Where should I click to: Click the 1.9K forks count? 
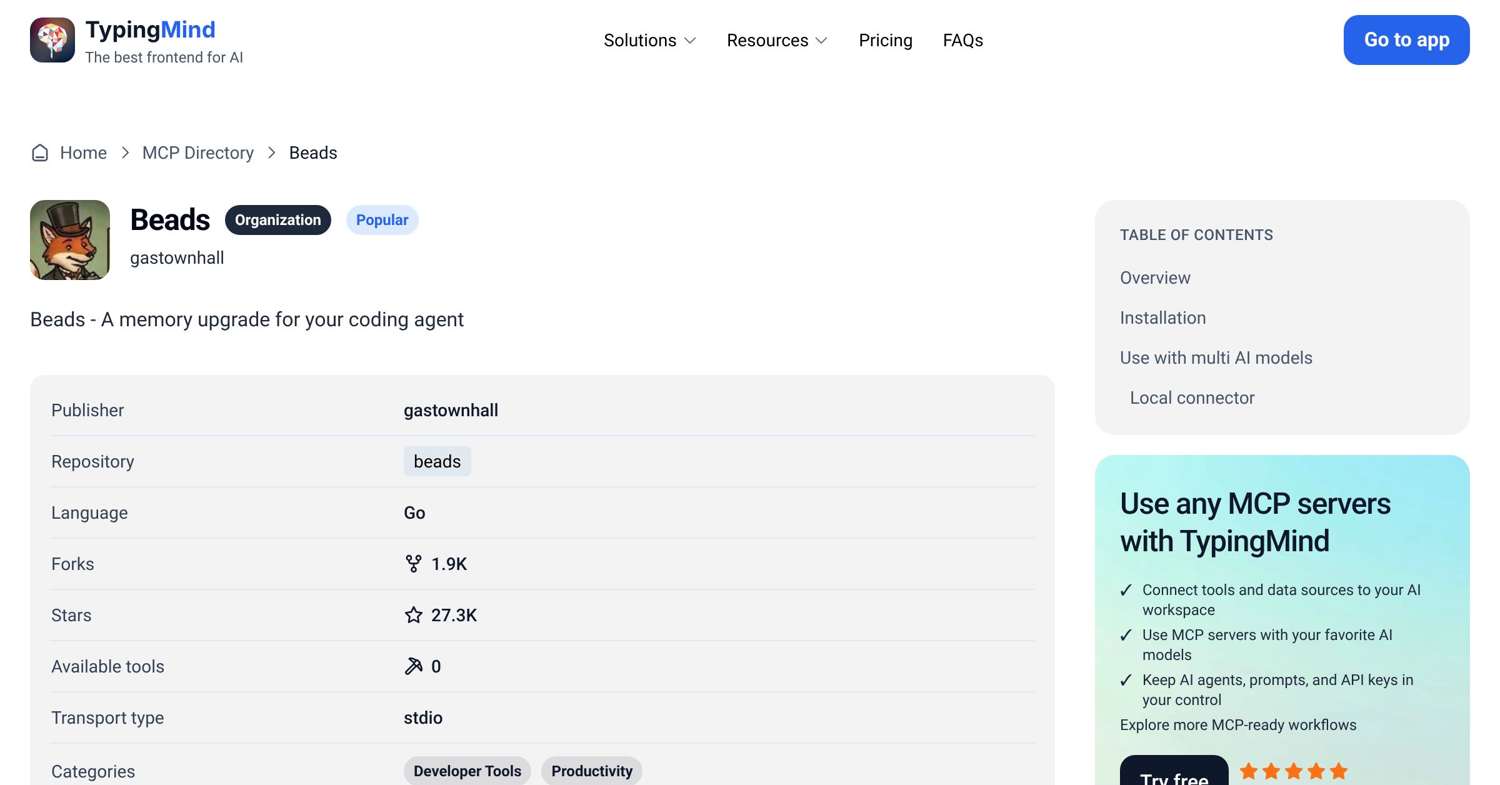pyautogui.click(x=449, y=564)
